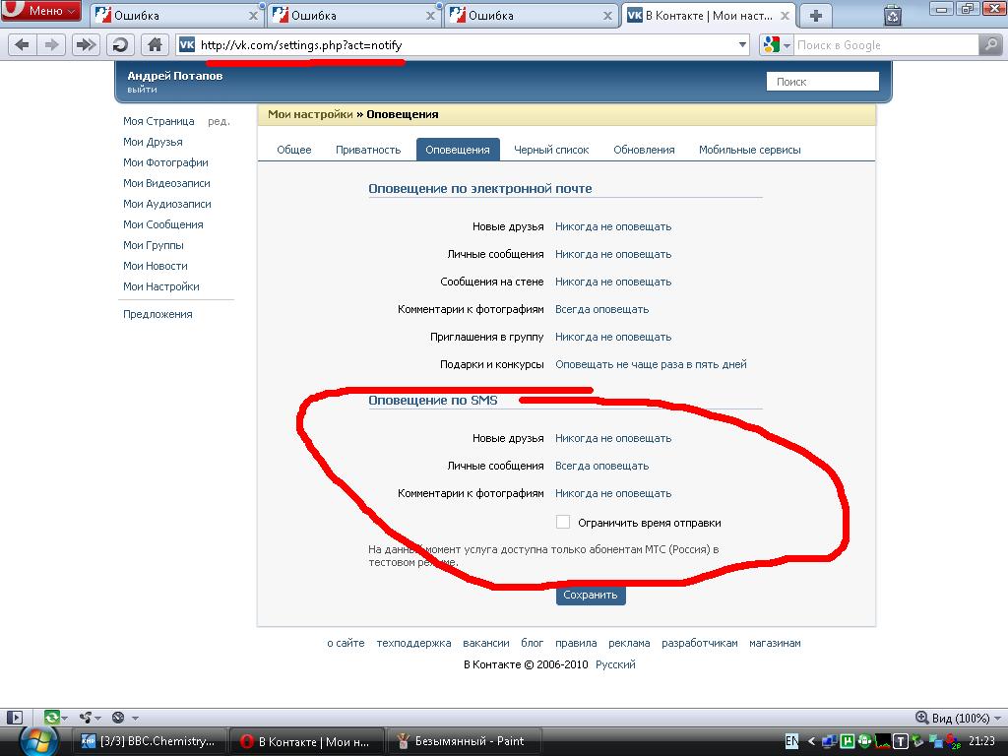Open the магазинам footer link
The image size is (1008, 756).
pyautogui.click(x=775, y=643)
